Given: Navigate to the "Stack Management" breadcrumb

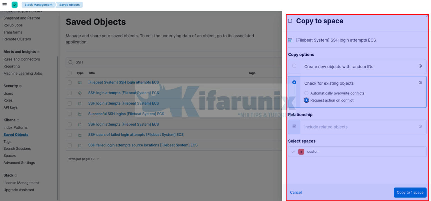Looking at the screenshot, I should tap(38, 4).
